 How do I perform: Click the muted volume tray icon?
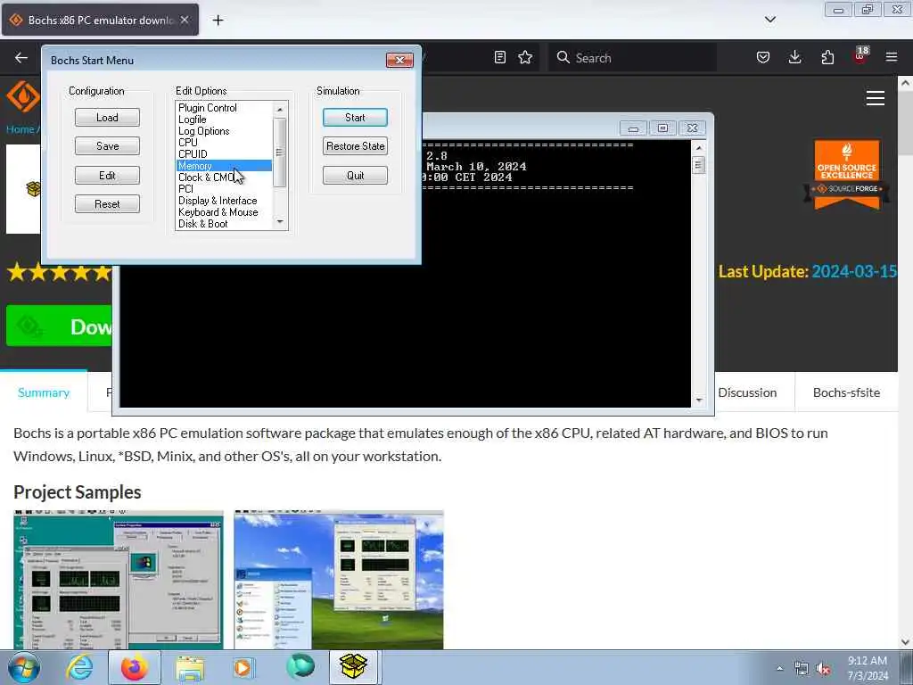point(823,669)
